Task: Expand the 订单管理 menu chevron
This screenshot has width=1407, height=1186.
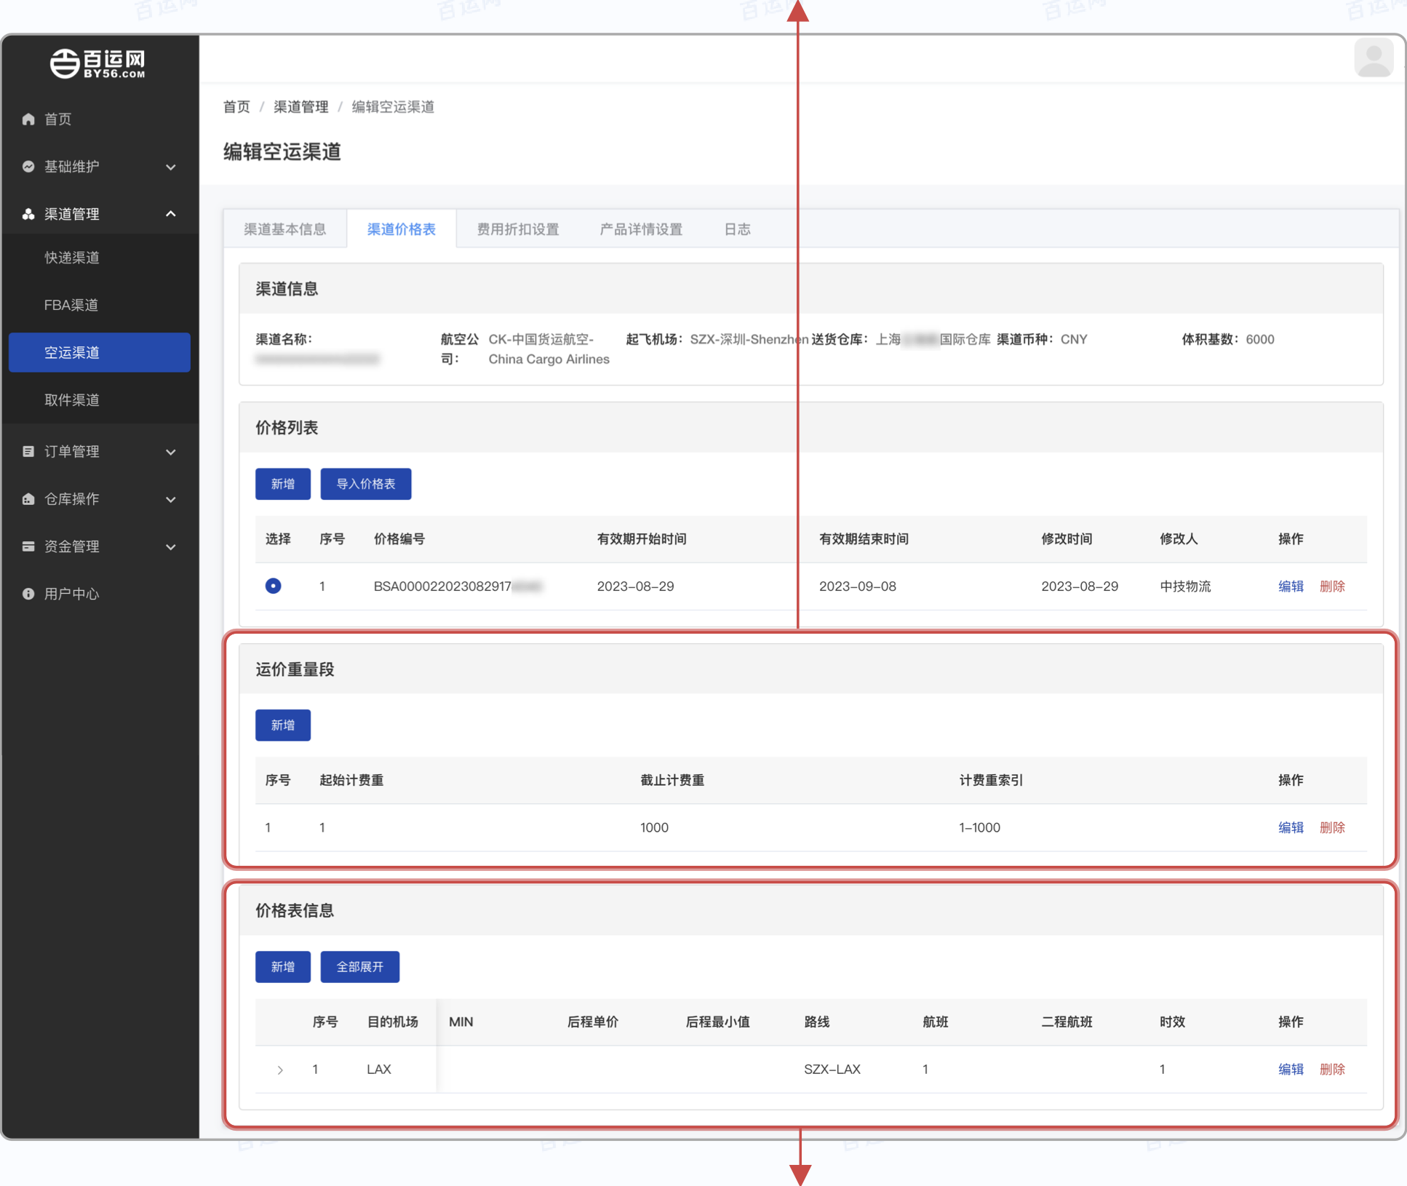Action: pyautogui.click(x=171, y=451)
